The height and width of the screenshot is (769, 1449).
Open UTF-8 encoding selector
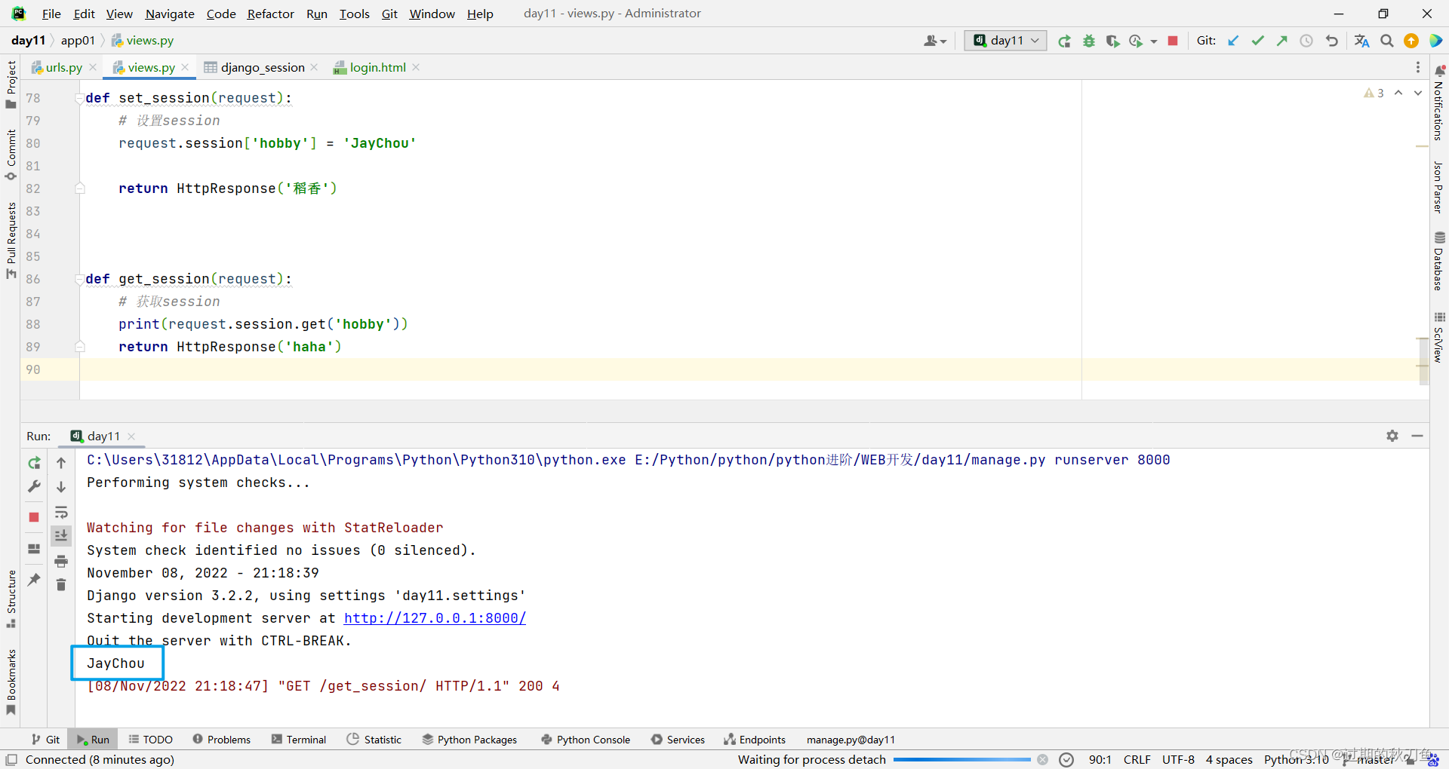[x=1178, y=760]
